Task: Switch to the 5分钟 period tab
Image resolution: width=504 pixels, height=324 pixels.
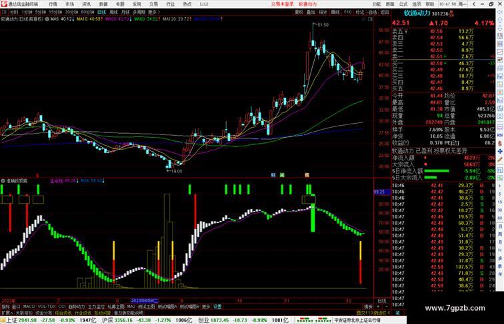Action: (x=41, y=12)
